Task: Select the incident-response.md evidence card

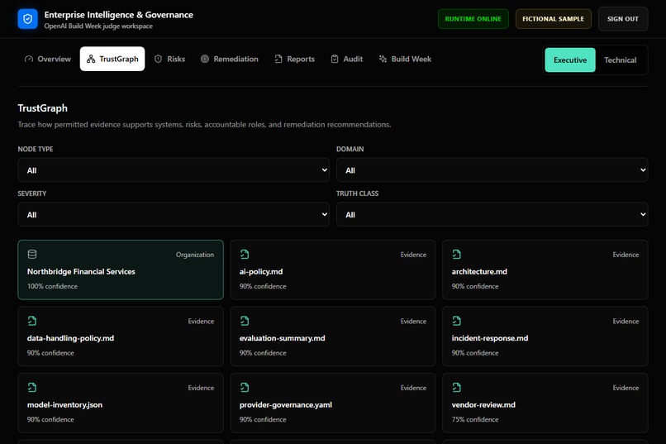Action: click(x=545, y=336)
